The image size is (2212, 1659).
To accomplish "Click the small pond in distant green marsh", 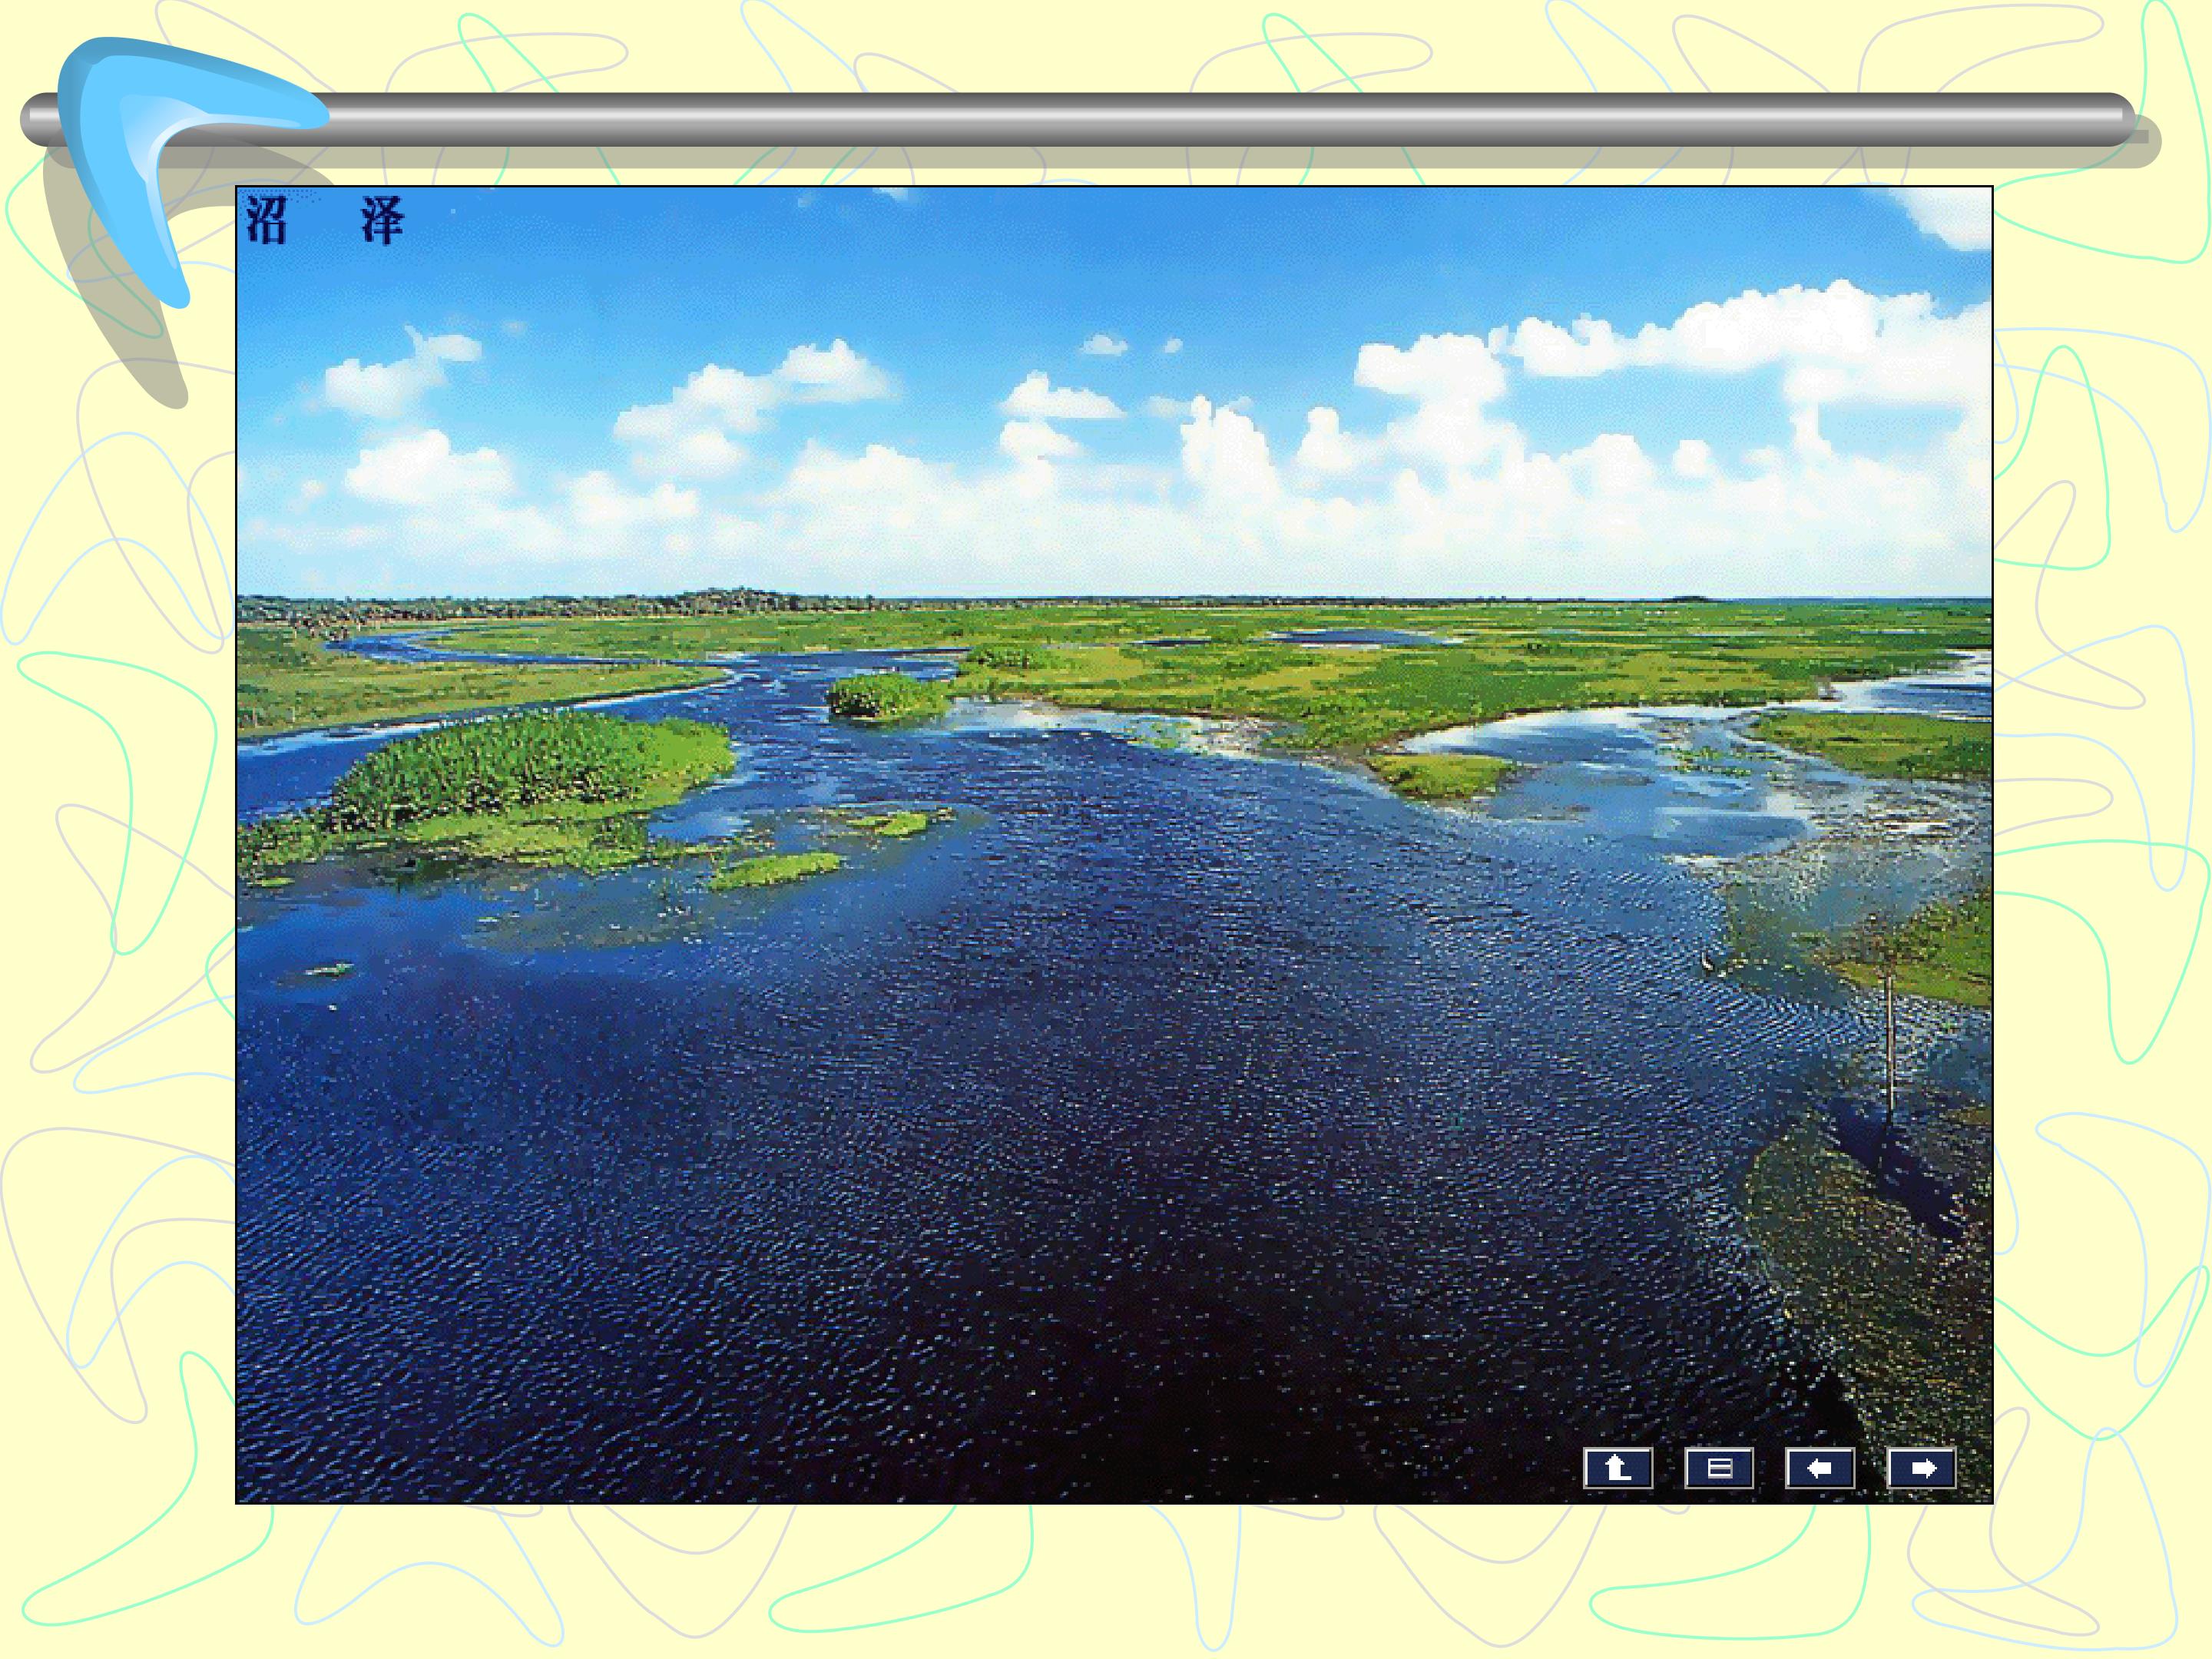I will (1350, 637).
